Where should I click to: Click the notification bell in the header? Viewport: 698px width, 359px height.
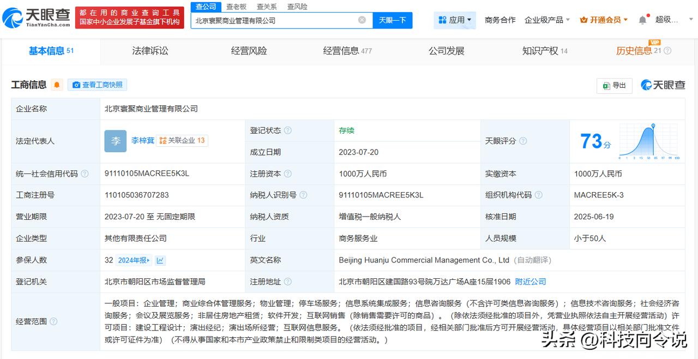point(642,20)
